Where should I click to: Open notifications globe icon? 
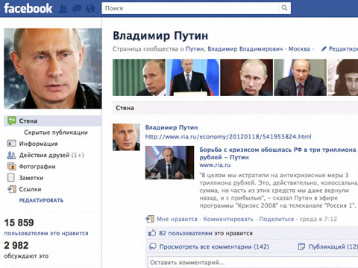pos(90,8)
